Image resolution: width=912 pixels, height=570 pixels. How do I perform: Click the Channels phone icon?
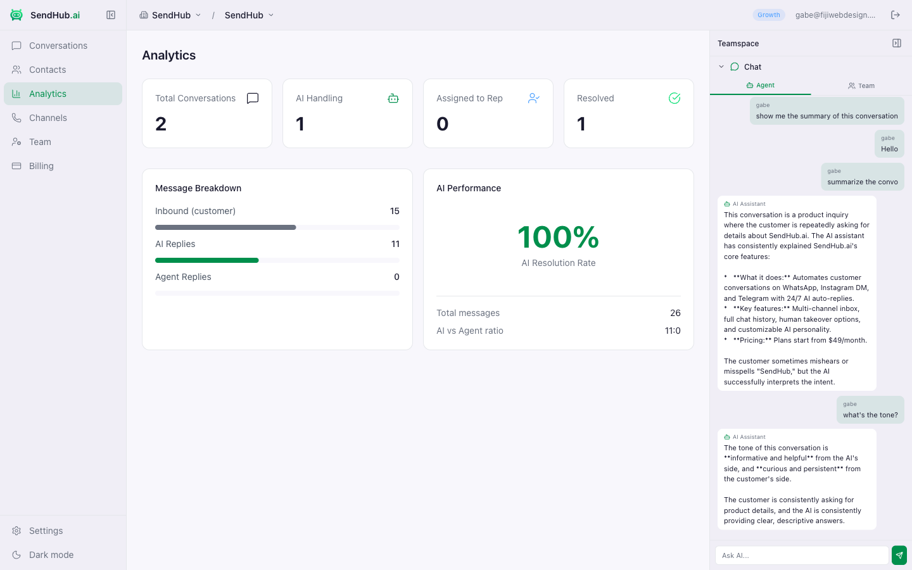16,118
